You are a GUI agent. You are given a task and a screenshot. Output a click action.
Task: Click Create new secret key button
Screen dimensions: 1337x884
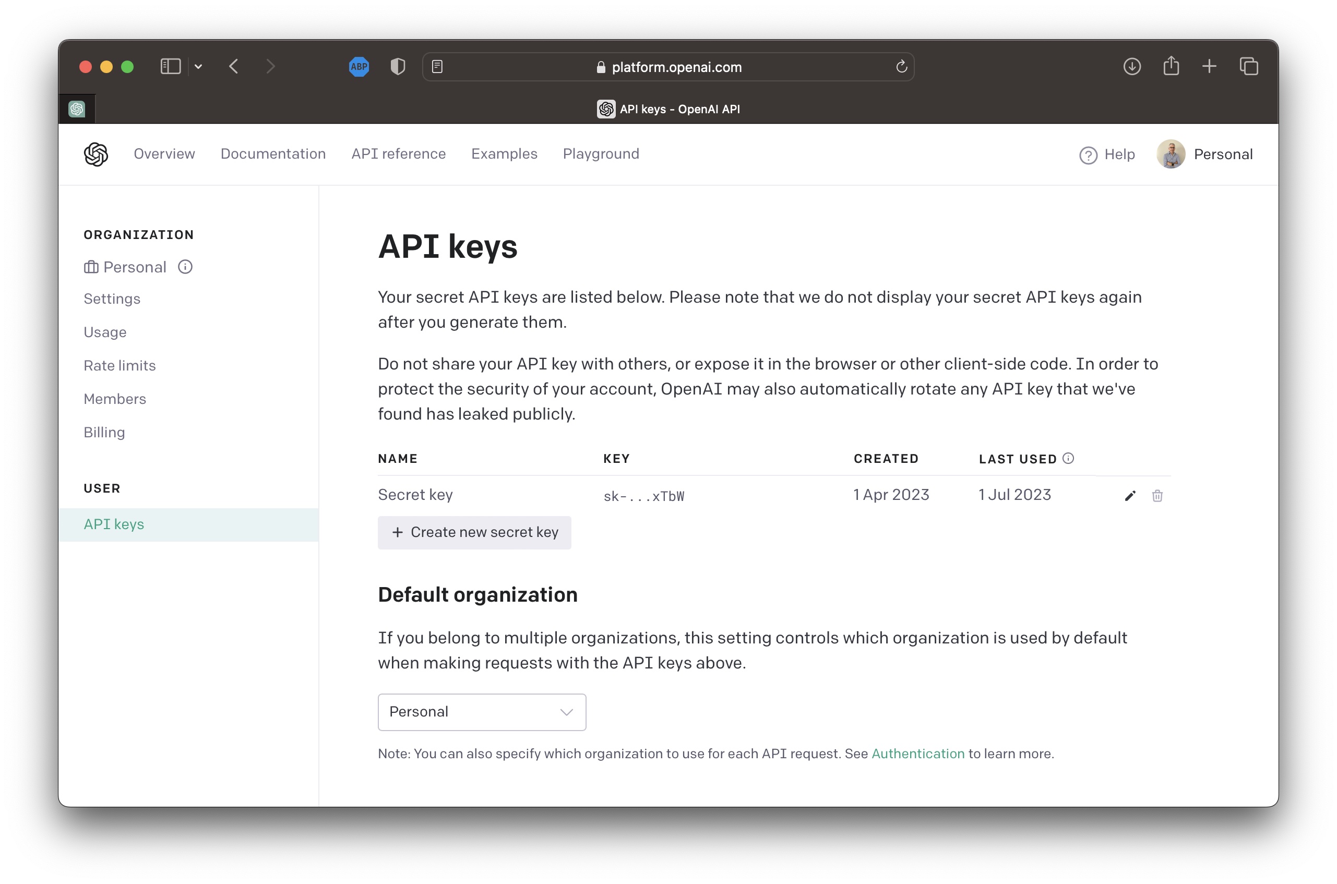pos(474,532)
